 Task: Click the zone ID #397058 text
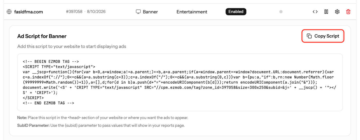click(74, 12)
